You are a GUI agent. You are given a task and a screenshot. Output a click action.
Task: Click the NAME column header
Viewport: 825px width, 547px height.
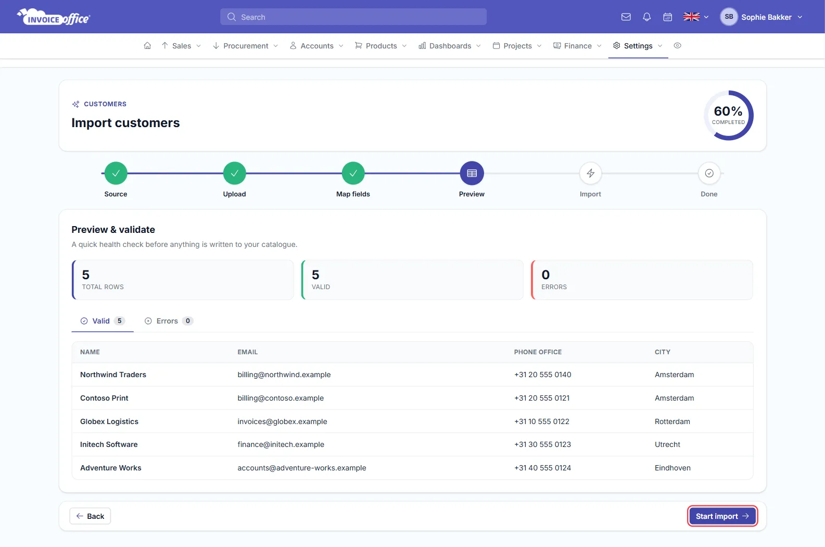[90, 352]
